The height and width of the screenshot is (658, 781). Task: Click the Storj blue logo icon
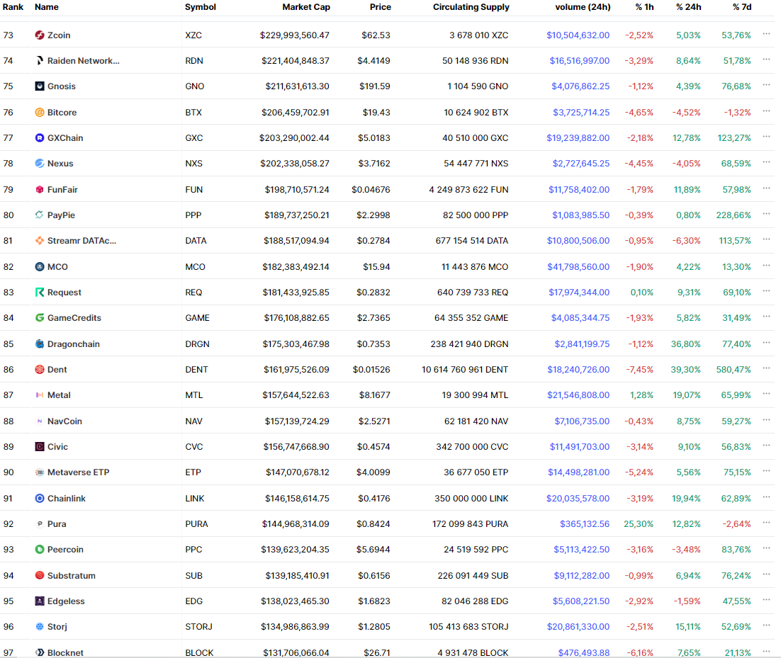(x=40, y=627)
